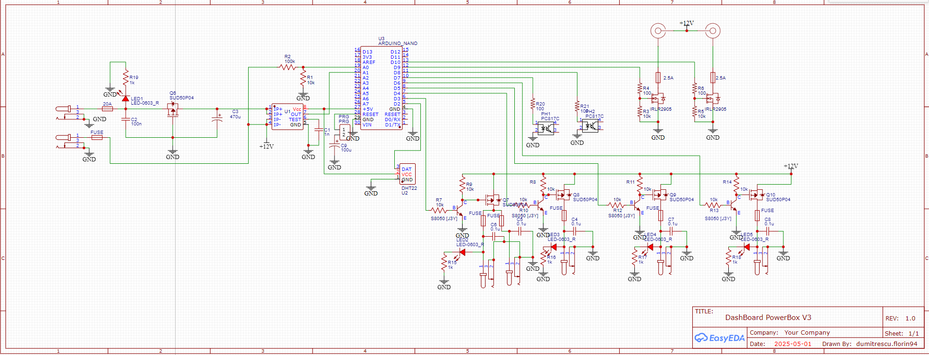Select the PH2 PC817C optocoupler symbol
The image size is (929, 355).
590,126
